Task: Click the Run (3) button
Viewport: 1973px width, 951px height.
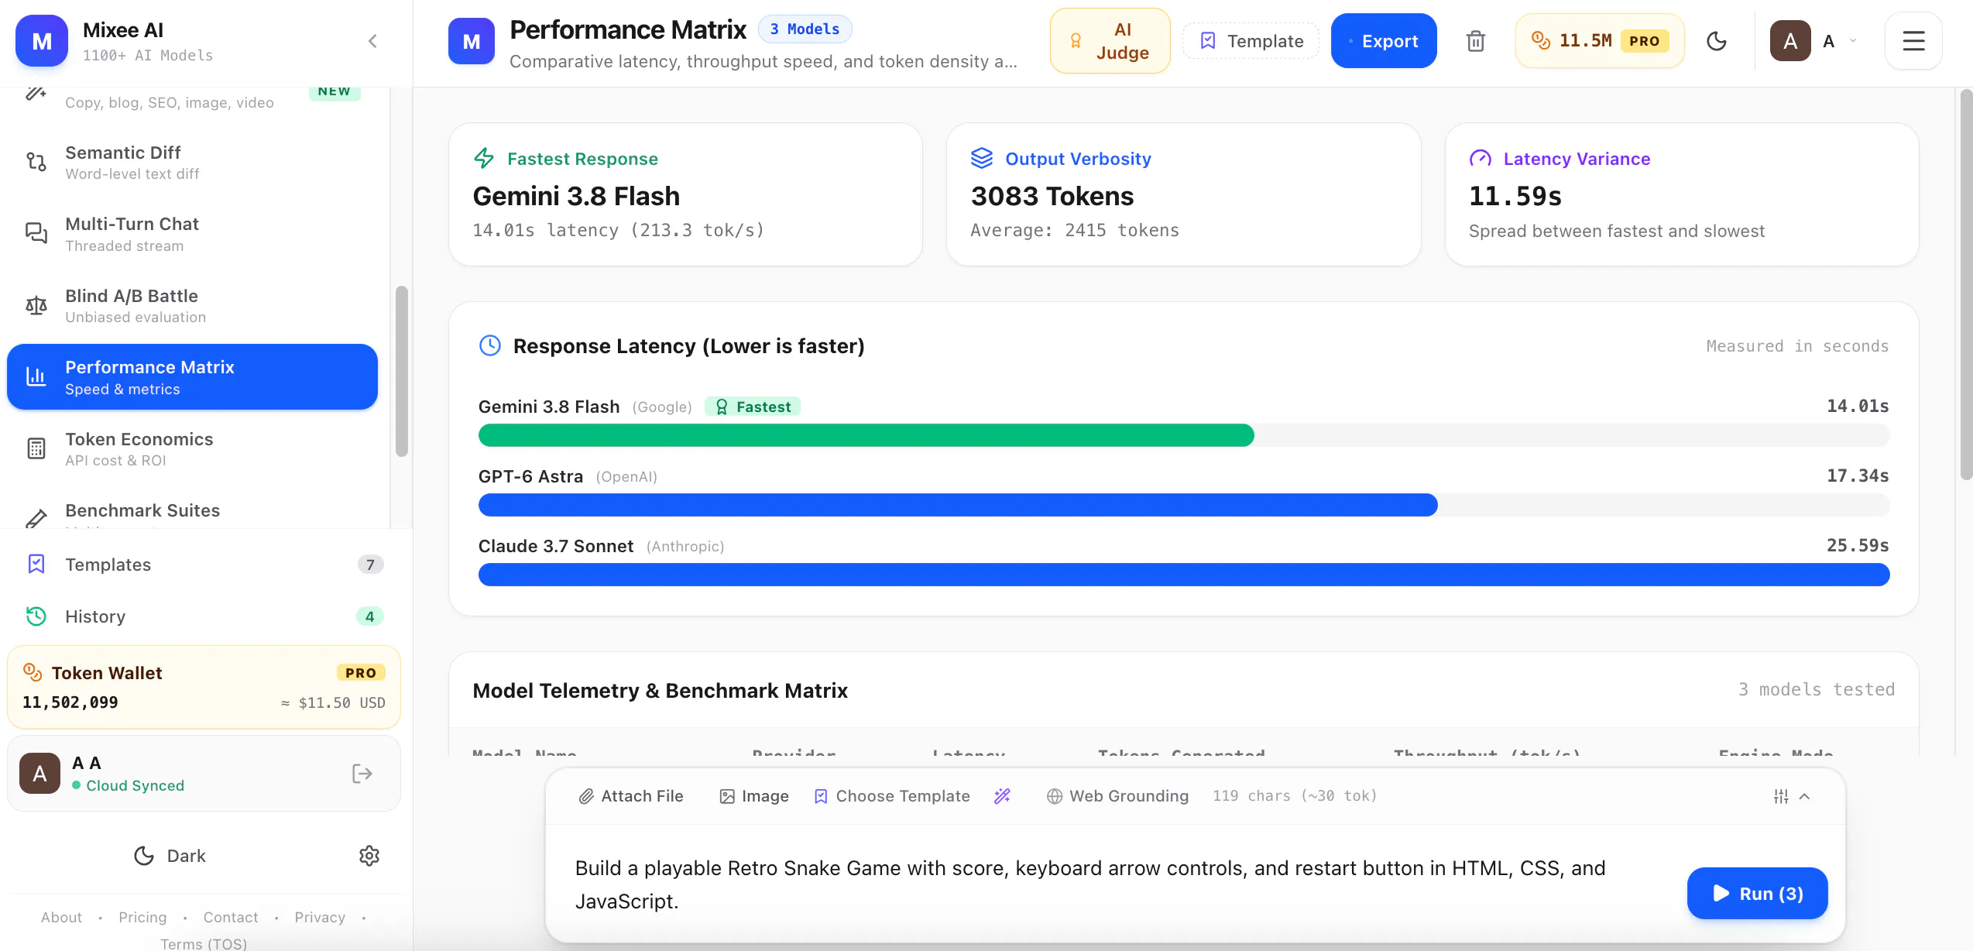Action: [x=1757, y=893]
